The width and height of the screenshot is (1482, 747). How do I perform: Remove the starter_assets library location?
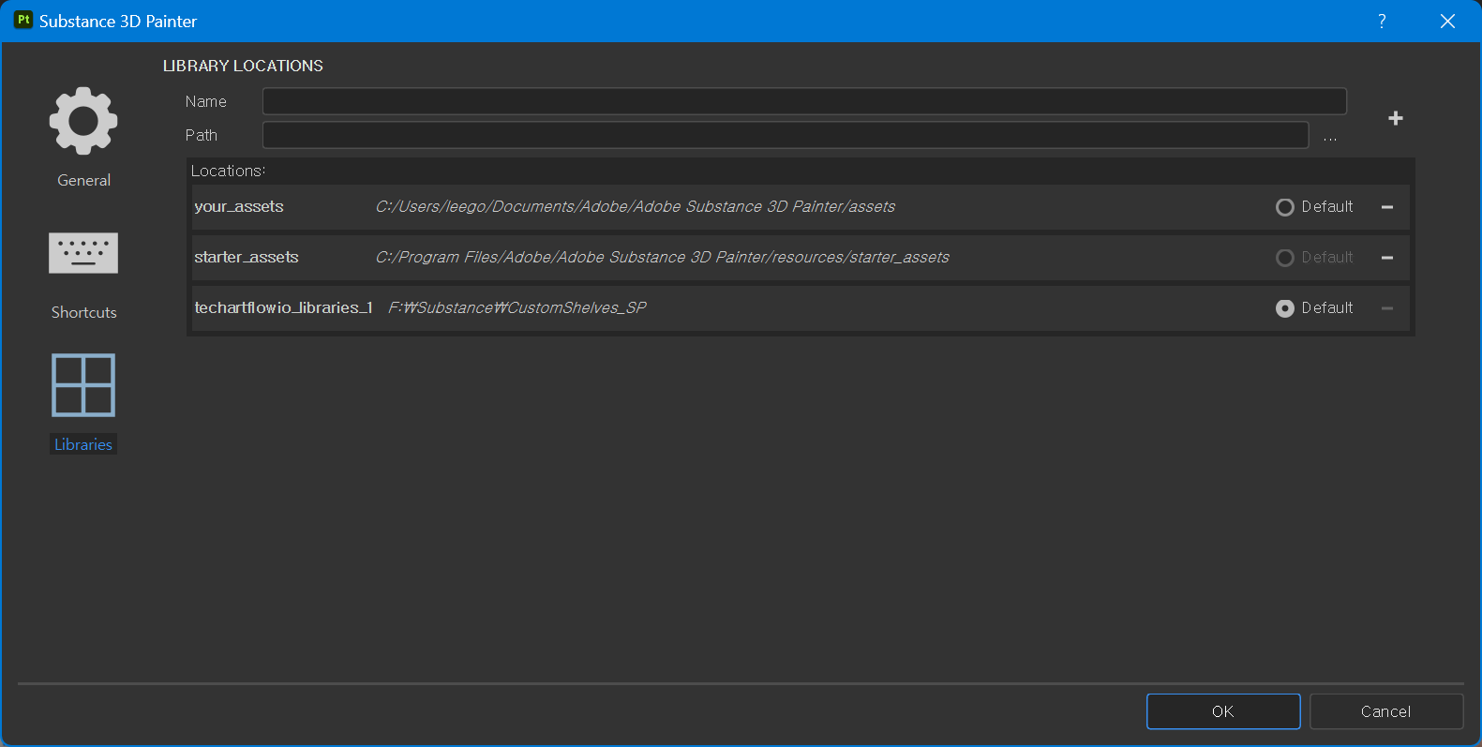click(x=1387, y=258)
